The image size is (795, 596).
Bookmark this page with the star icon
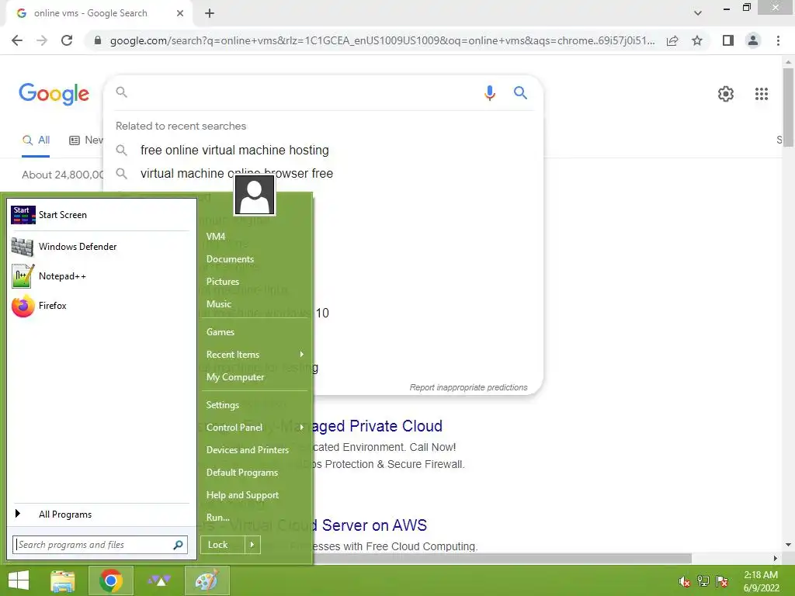coord(697,40)
